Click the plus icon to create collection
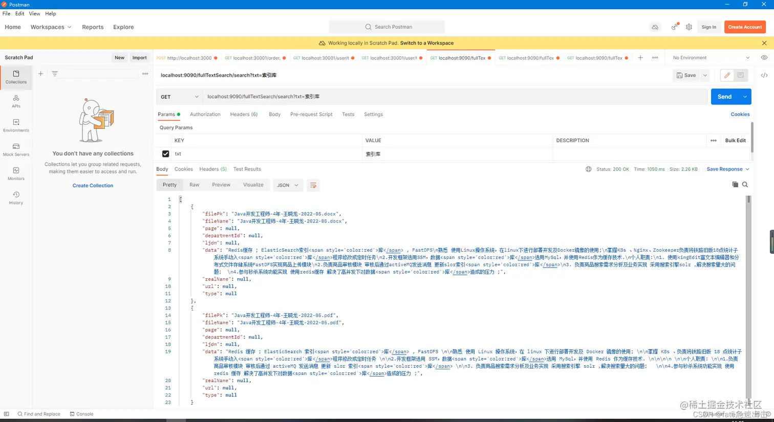The width and height of the screenshot is (774, 422). click(40, 74)
